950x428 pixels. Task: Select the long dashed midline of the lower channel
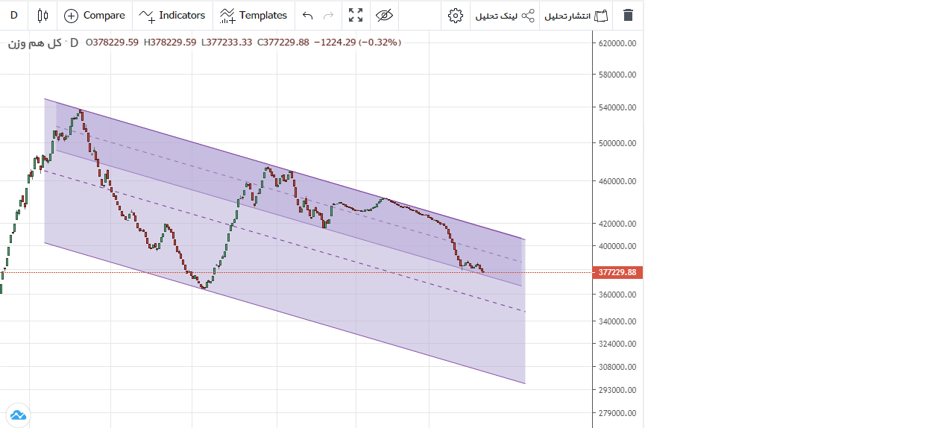pyautogui.click(x=283, y=241)
